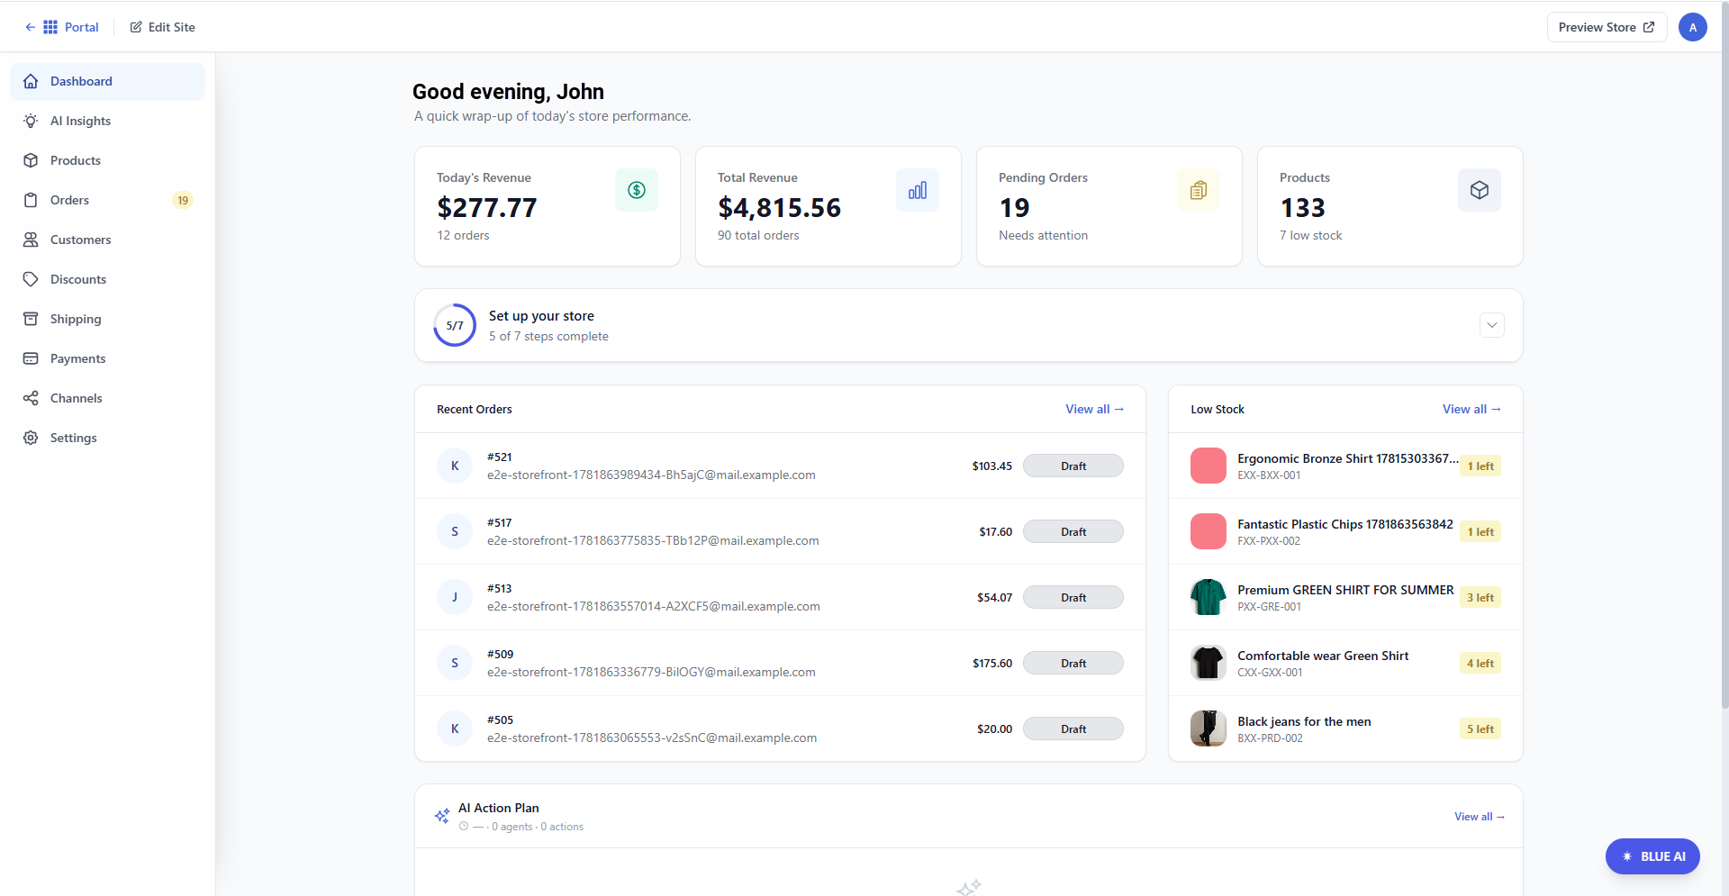Click the Discounts tag icon
The image size is (1729, 896).
31,279
